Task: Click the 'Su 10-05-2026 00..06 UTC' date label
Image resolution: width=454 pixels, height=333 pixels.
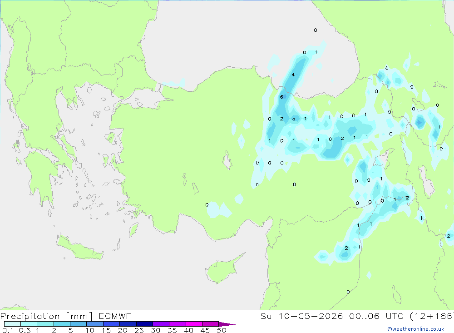Action: point(332,316)
